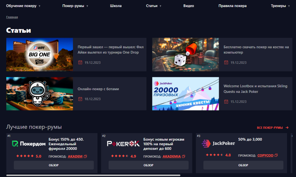
Task: Open the Обучение покеру menu
Action: click(x=21, y=6)
